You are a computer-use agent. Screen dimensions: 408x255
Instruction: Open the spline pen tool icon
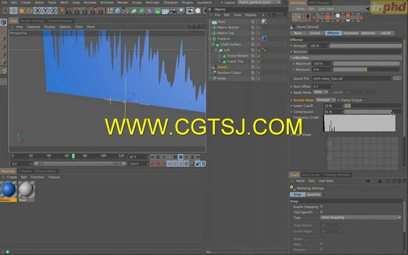pyautogui.click(x=125, y=11)
